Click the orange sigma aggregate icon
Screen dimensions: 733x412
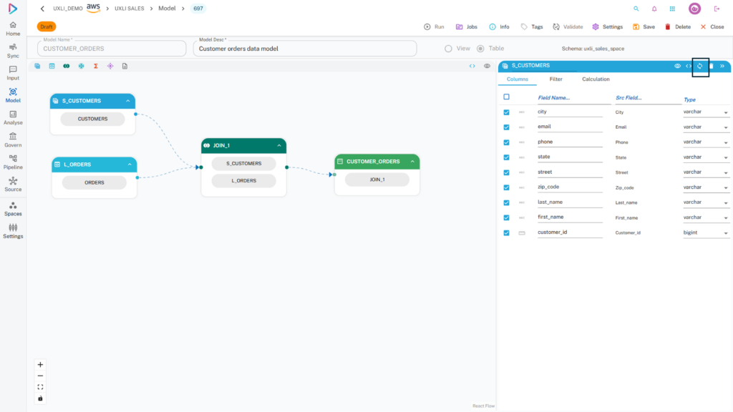click(95, 66)
